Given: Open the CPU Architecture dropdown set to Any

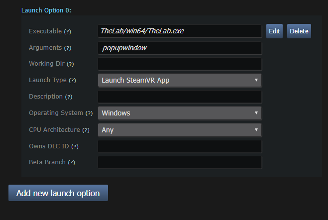Looking at the screenshot, I should pos(180,130).
